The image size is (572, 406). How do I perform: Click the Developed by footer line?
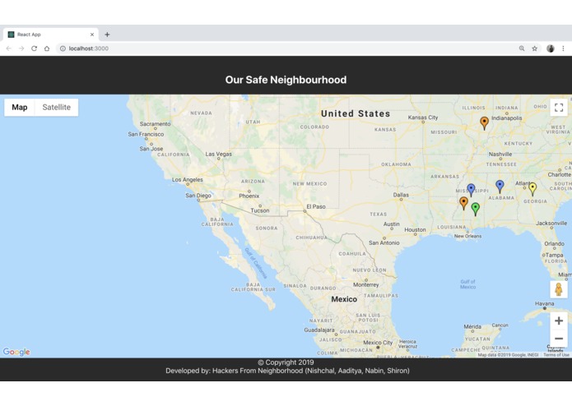click(287, 371)
